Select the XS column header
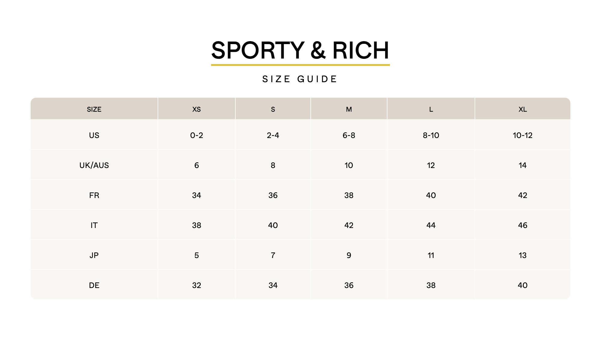This screenshot has height=339, width=601. 197,109
